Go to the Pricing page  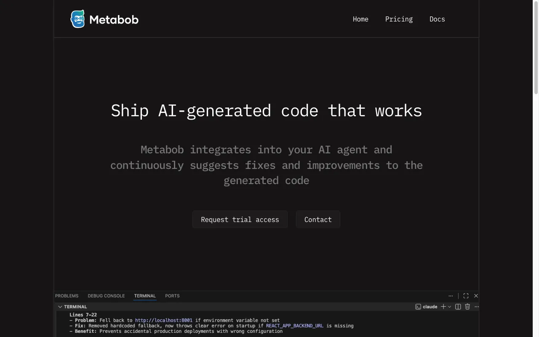tap(399, 19)
